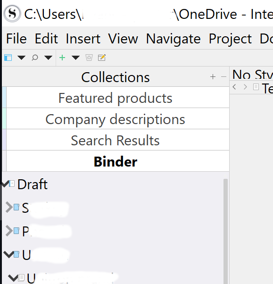The image size is (273, 284).
Task: Click the Scrivener app logo icon
Action: point(12,14)
